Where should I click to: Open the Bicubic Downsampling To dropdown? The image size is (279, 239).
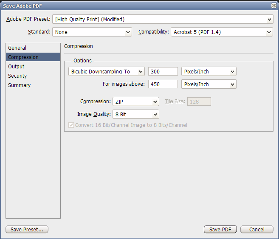(107, 71)
